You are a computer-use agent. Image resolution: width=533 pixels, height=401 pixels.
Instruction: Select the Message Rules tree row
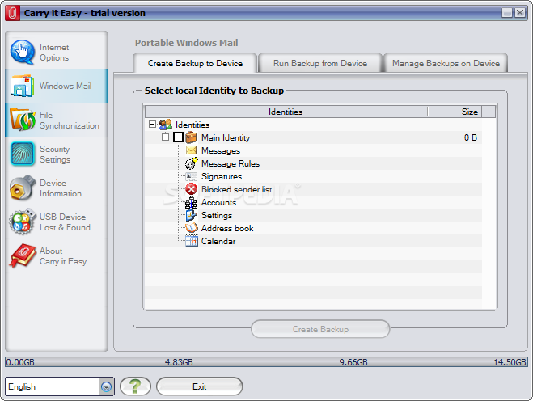coord(313,163)
